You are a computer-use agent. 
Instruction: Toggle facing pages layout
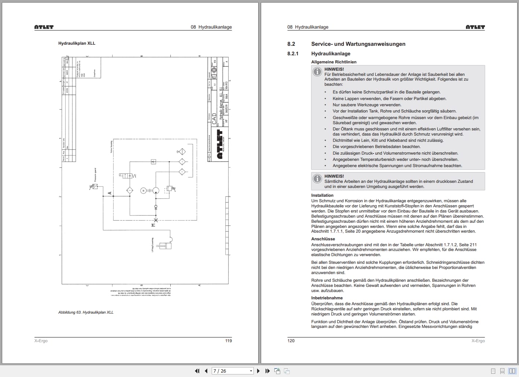[512, 371]
